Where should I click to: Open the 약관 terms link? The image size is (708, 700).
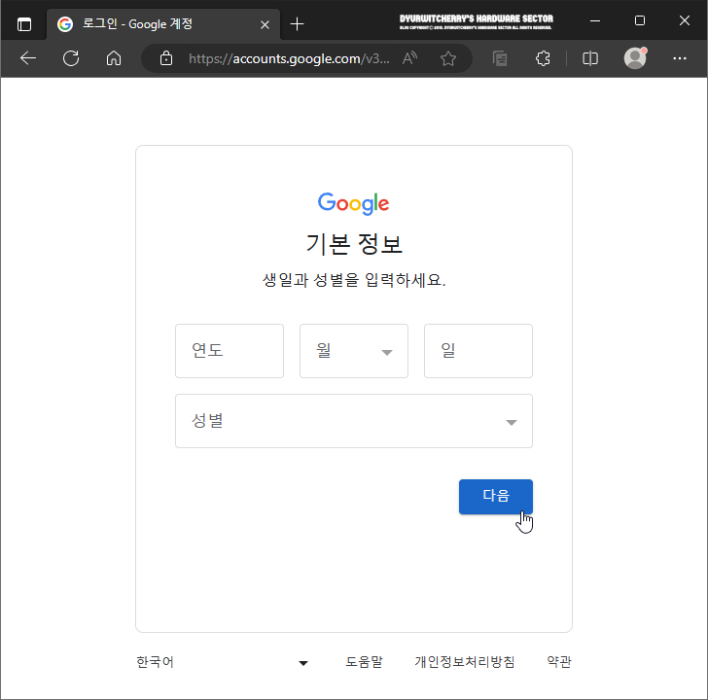pos(559,662)
